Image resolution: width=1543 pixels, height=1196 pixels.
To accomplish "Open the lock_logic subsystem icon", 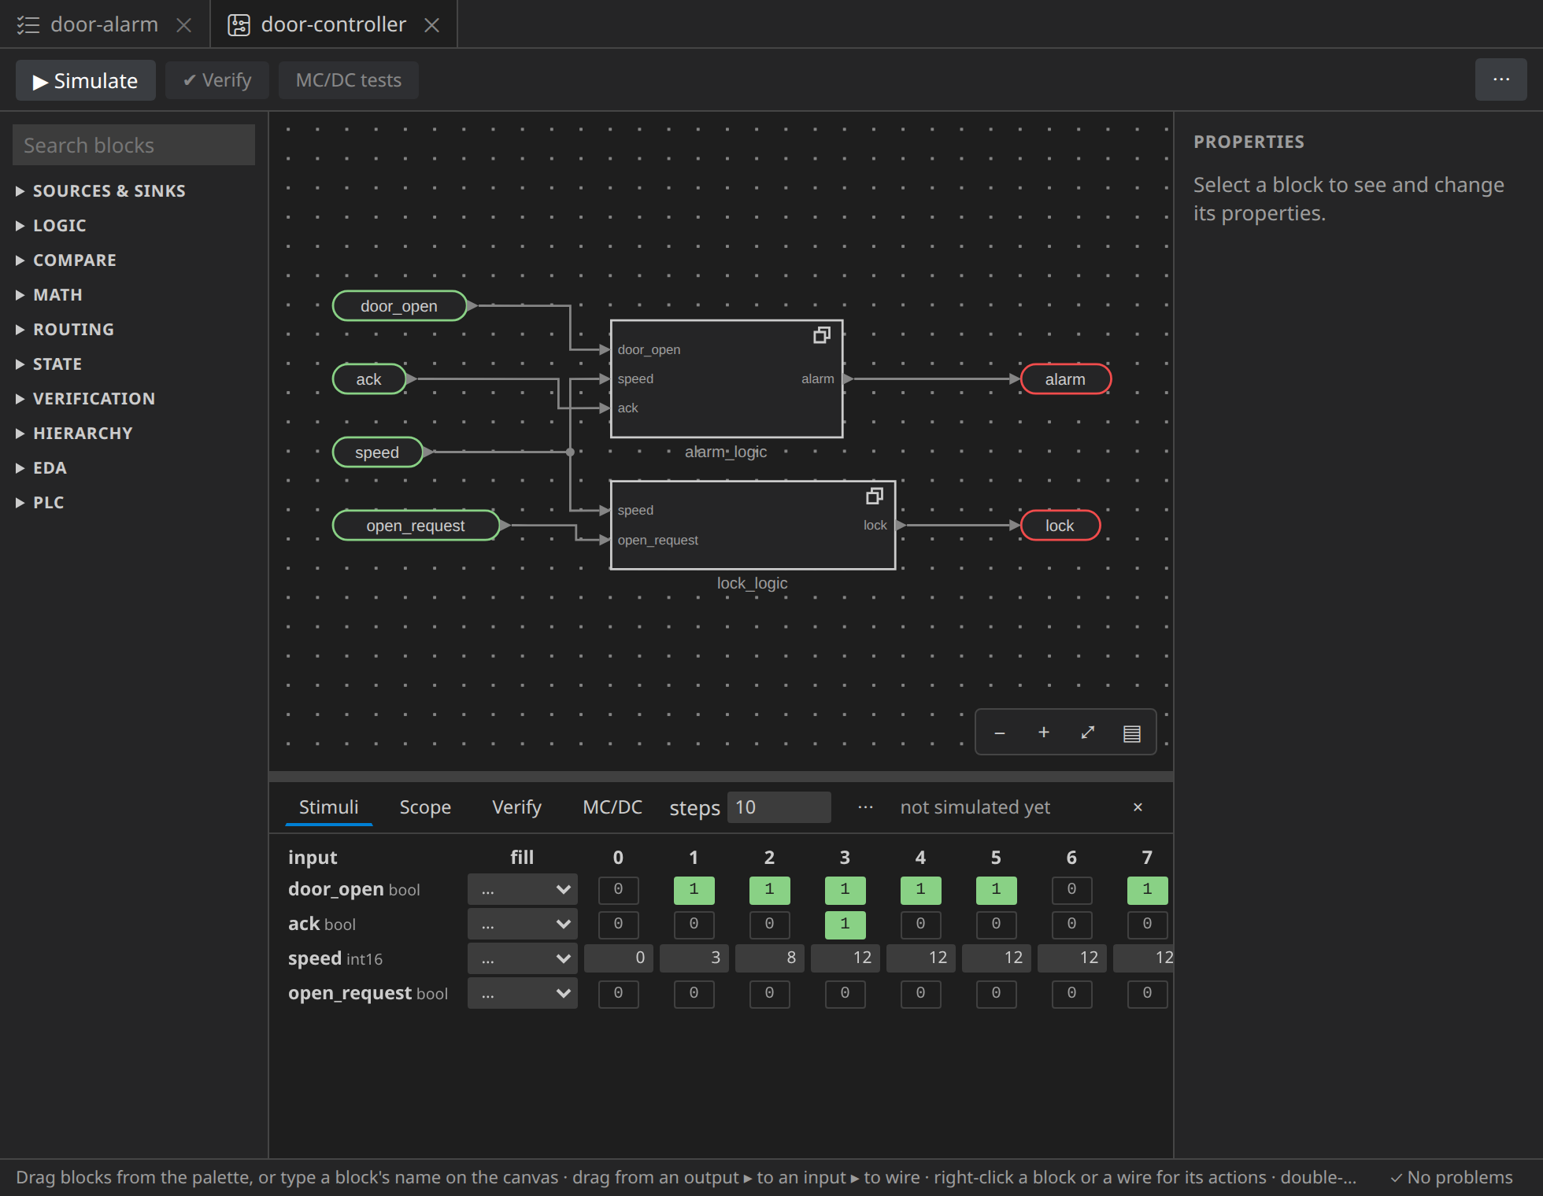I will (874, 496).
